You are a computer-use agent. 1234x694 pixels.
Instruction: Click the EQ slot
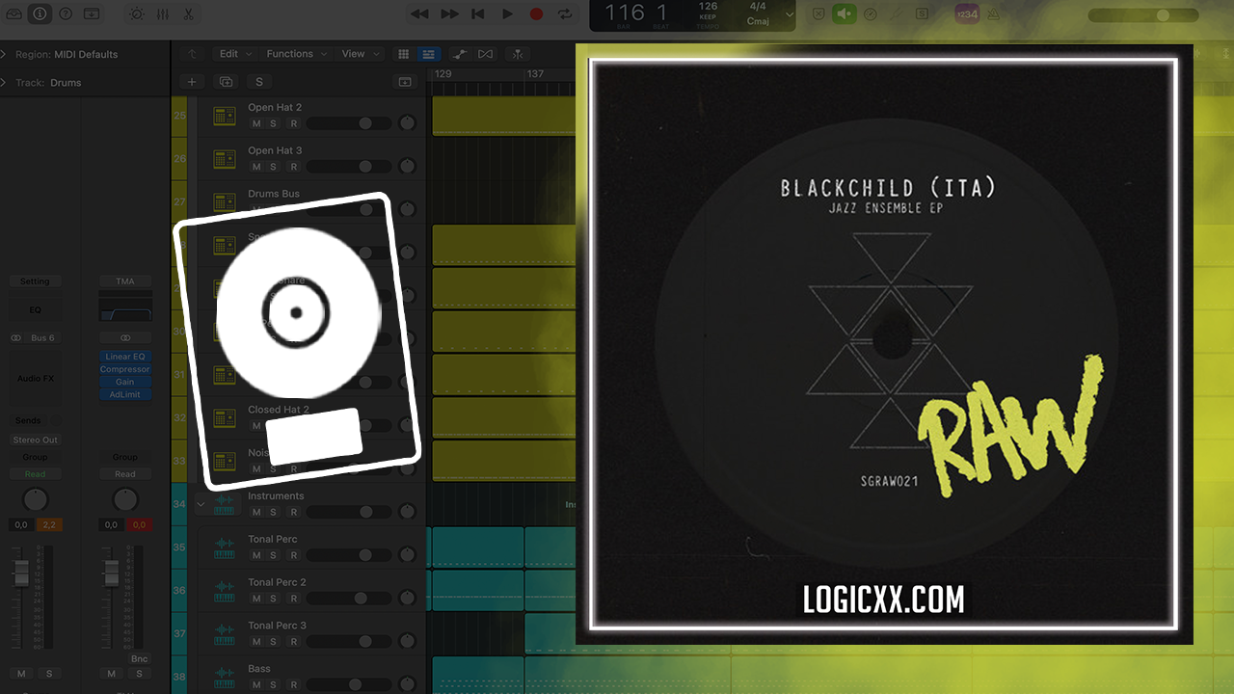[35, 309]
